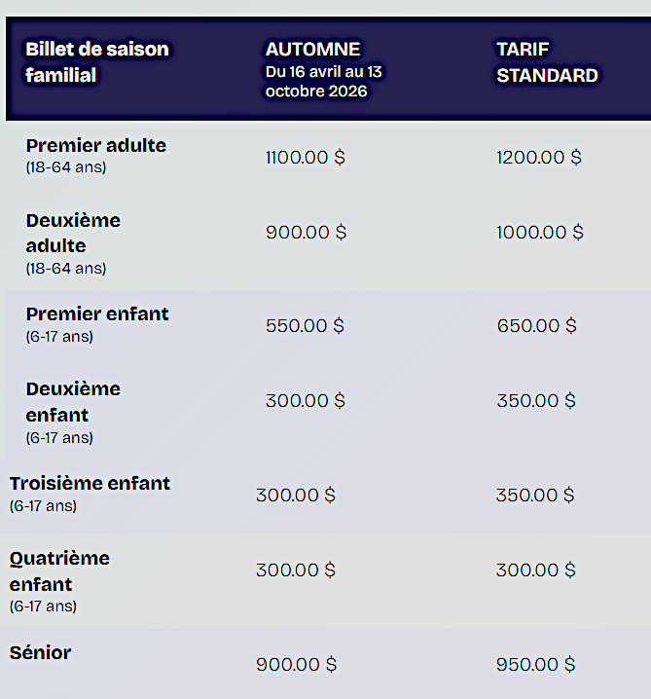Select the TARIF STANDARD column header

547,62
